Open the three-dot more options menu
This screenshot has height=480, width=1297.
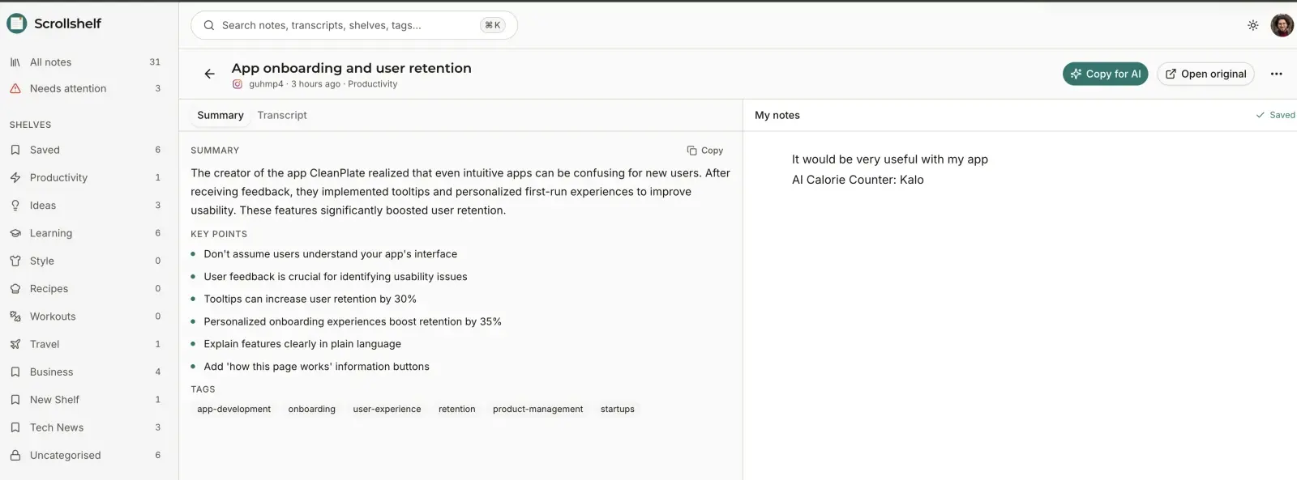click(1276, 74)
